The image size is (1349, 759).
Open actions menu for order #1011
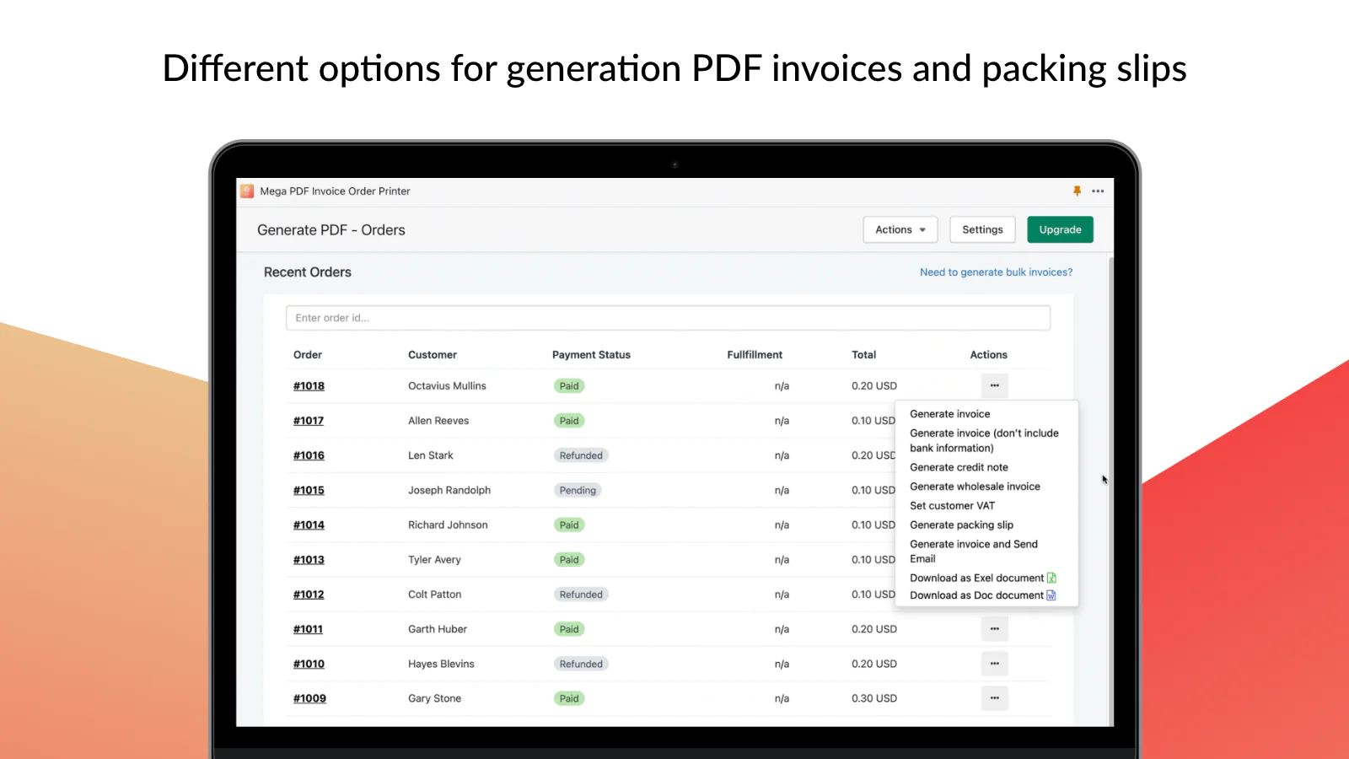[994, 629]
